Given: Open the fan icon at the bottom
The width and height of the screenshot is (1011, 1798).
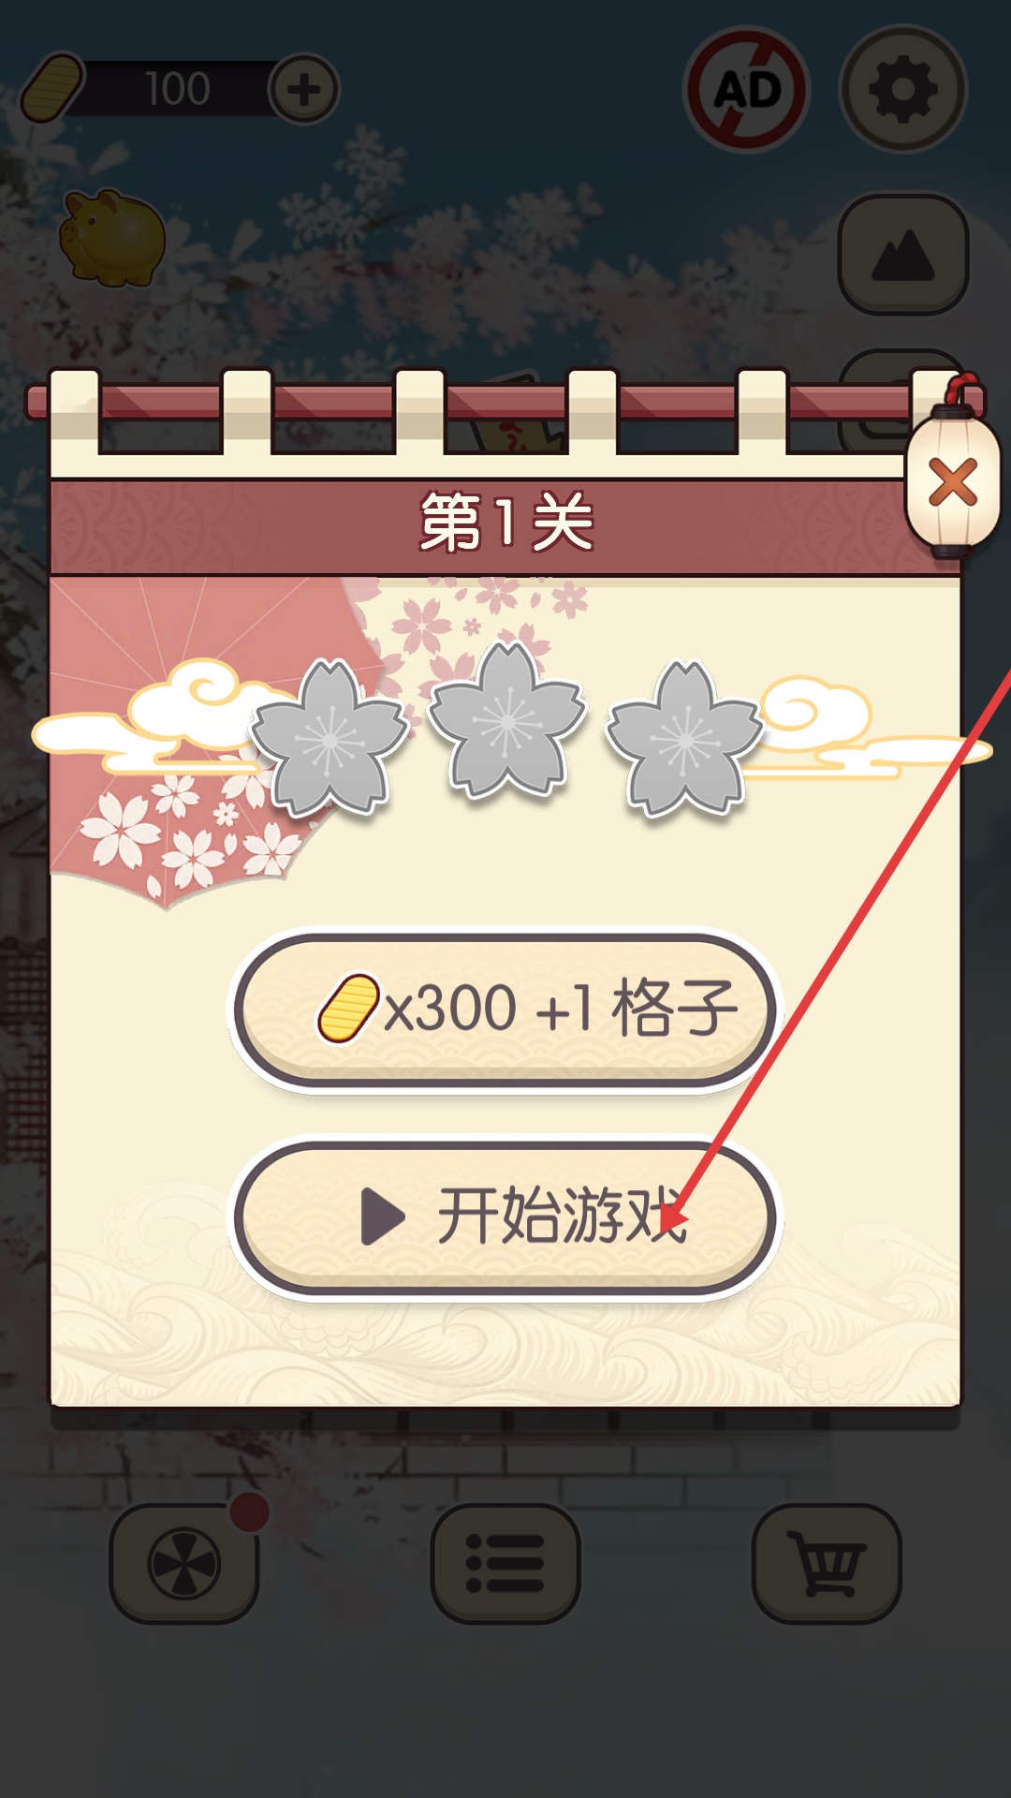Looking at the screenshot, I should (184, 1563).
